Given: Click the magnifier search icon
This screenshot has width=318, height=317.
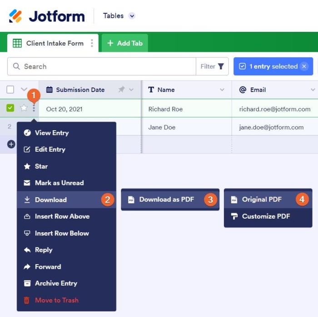Looking at the screenshot, I should click(x=16, y=66).
